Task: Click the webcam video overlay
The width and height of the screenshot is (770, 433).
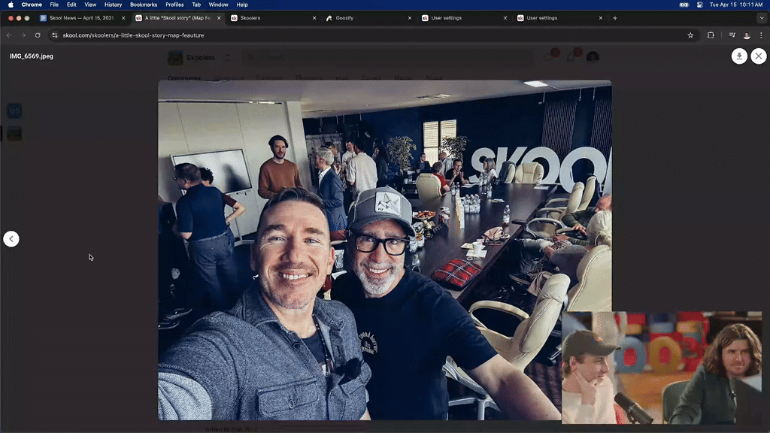Action: (662, 367)
